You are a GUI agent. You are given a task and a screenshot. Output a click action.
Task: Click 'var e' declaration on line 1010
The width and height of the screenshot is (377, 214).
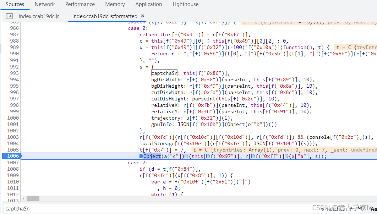158,182
